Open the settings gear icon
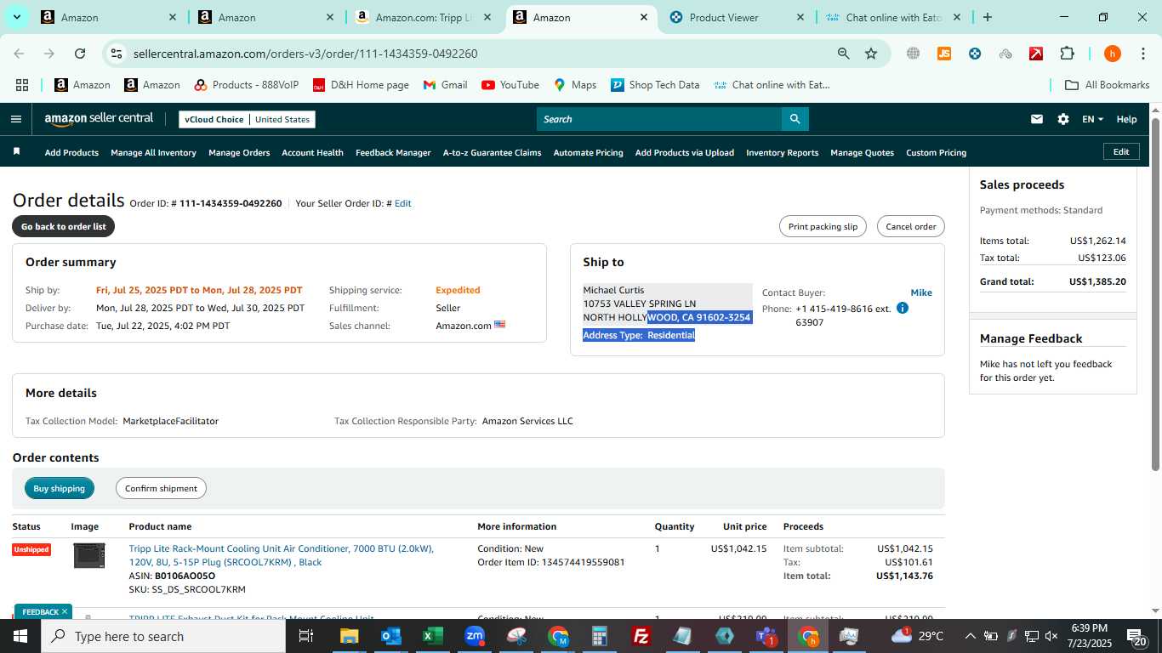This screenshot has width=1162, height=653. click(x=1063, y=119)
